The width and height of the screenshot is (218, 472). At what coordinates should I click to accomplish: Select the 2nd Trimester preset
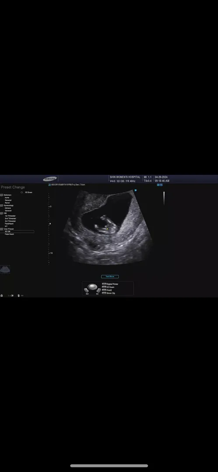pos(10,218)
